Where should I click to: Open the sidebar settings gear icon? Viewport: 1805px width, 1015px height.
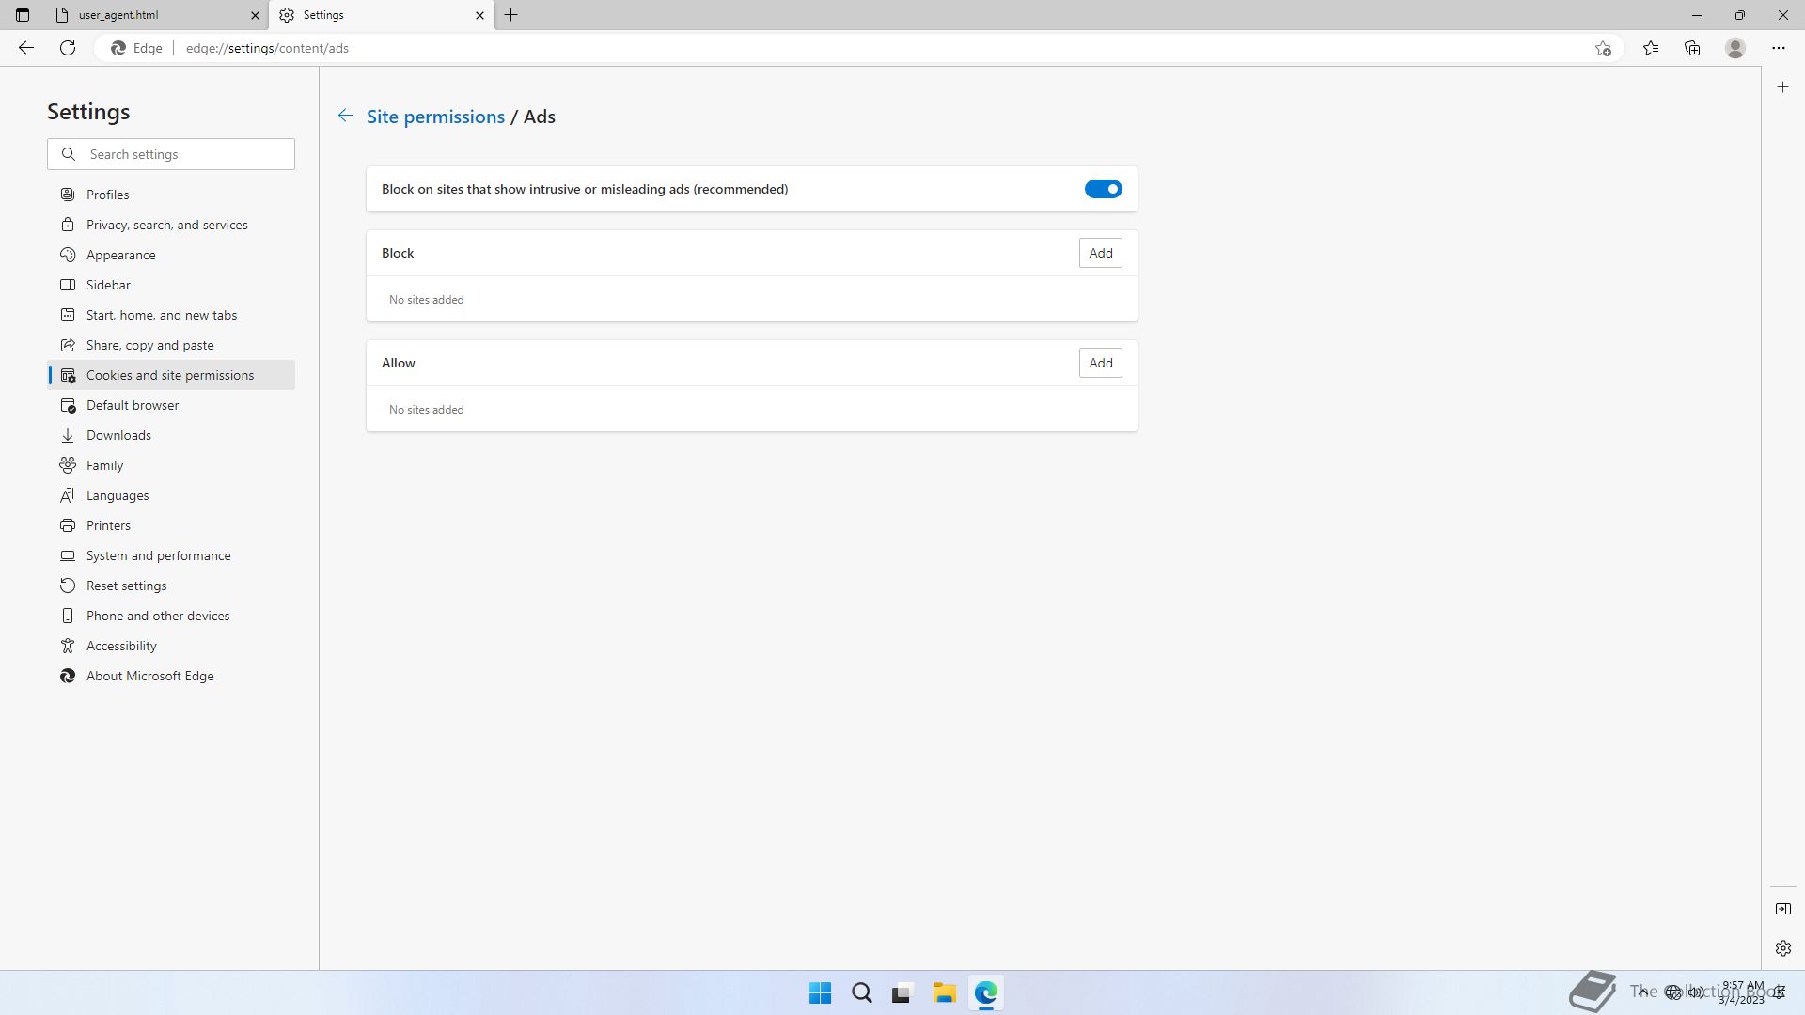click(1783, 948)
